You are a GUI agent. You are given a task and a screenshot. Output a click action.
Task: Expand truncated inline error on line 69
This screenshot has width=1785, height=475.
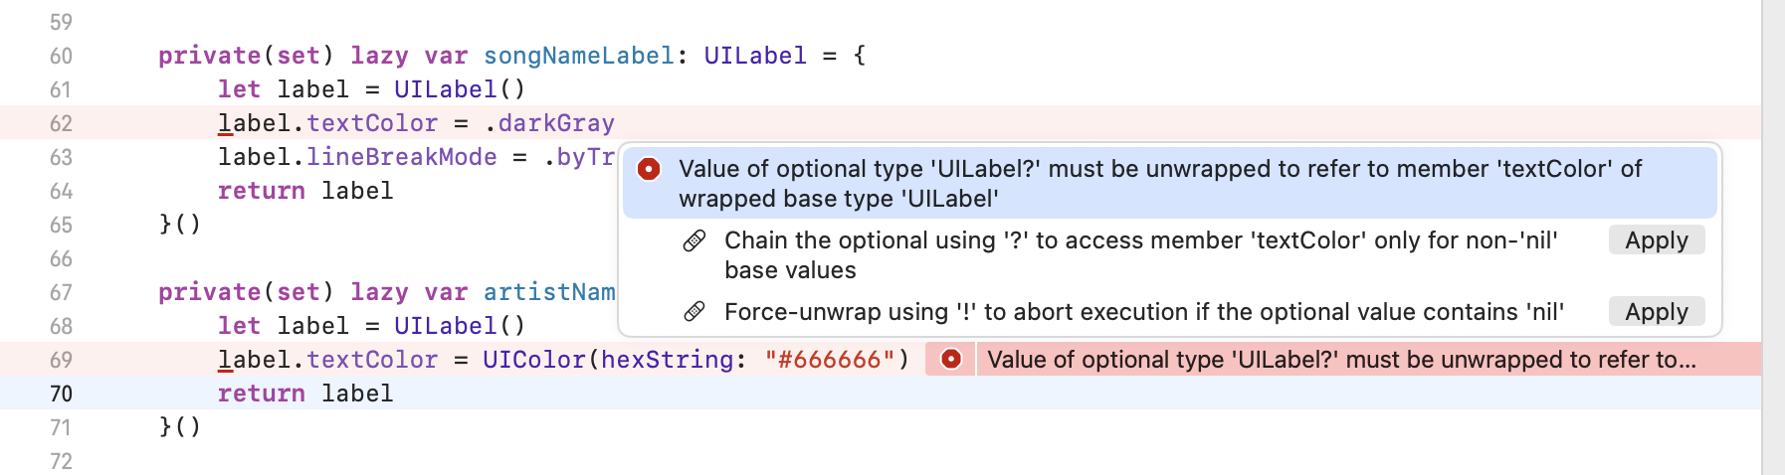pyautogui.click(x=1342, y=360)
